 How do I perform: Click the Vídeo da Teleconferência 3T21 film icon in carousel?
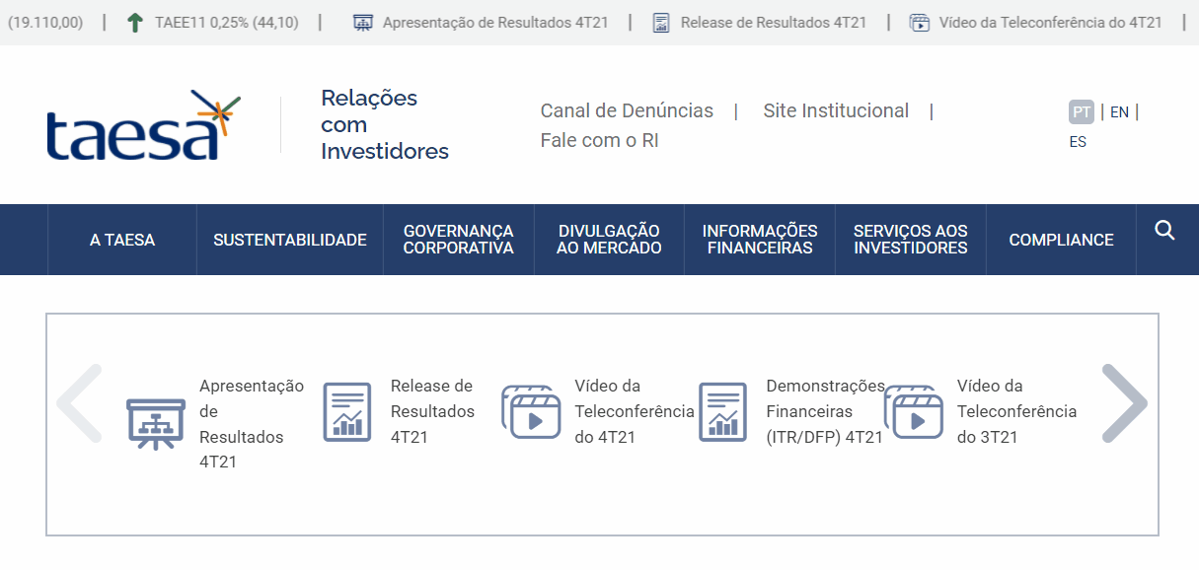913,412
